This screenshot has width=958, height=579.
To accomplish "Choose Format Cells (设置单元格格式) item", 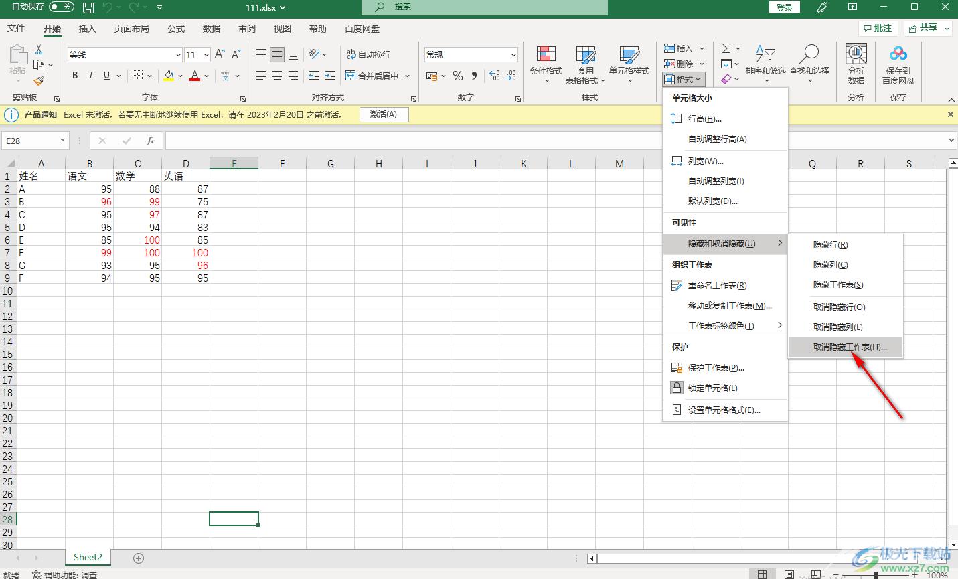I will (725, 410).
